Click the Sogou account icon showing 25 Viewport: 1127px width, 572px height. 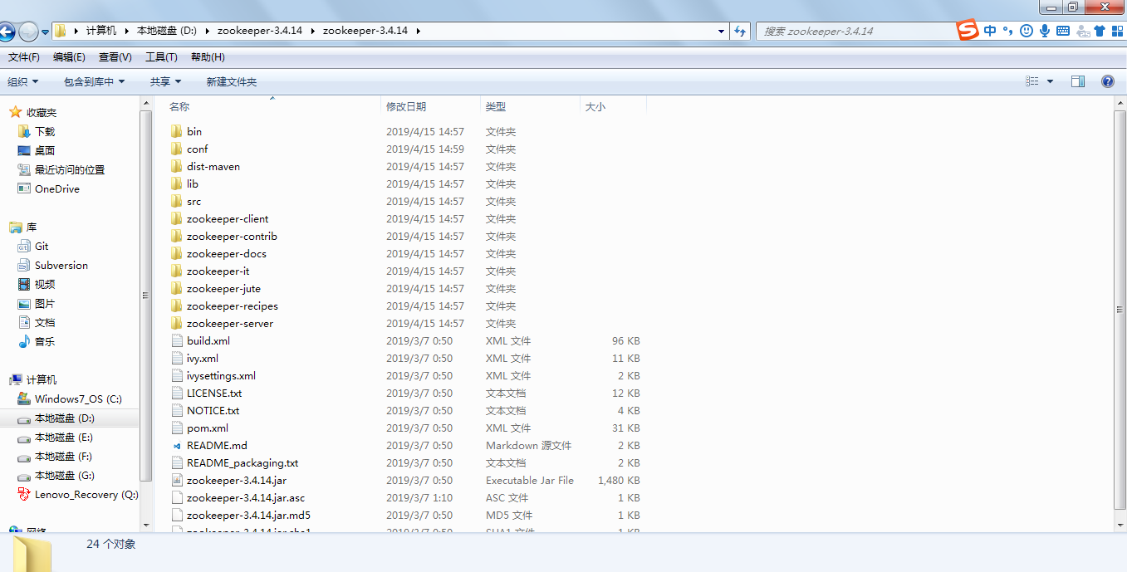coord(1083,31)
